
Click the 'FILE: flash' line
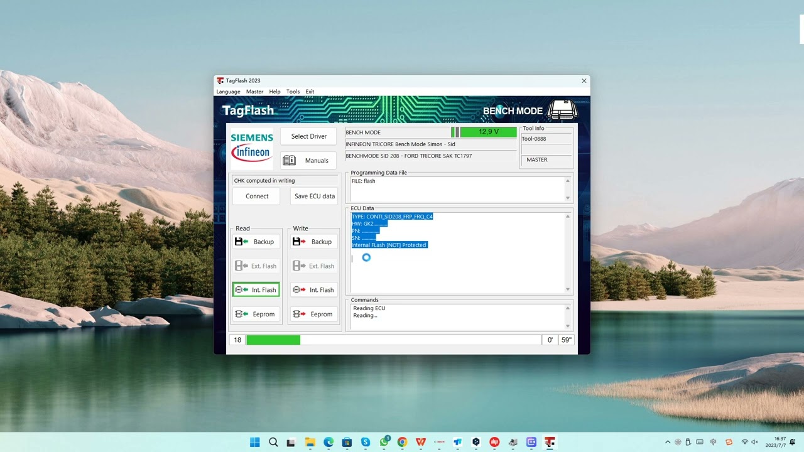click(x=363, y=181)
